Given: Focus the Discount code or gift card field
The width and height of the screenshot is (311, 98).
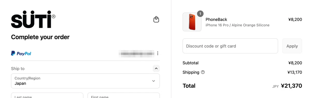Looking at the screenshot, I should (230, 46).
